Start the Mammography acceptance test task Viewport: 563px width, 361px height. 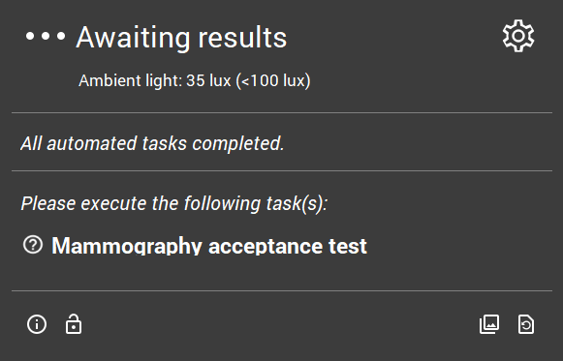tap(209, 246)
